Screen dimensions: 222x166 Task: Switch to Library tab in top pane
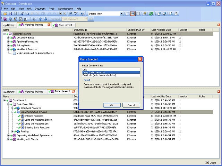[x=9, y=25]
